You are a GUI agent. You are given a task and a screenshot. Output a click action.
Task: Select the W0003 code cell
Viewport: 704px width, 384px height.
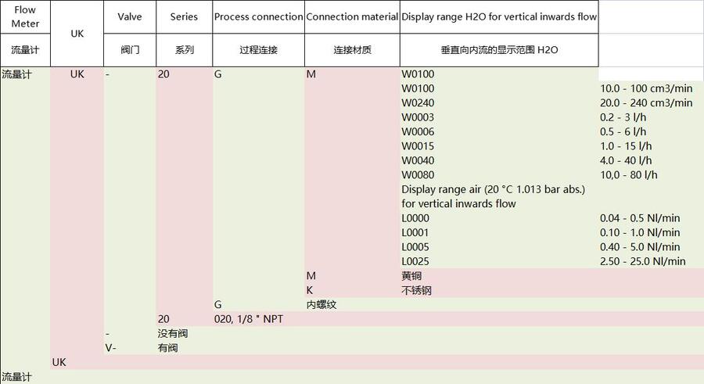tap(418, 117)
